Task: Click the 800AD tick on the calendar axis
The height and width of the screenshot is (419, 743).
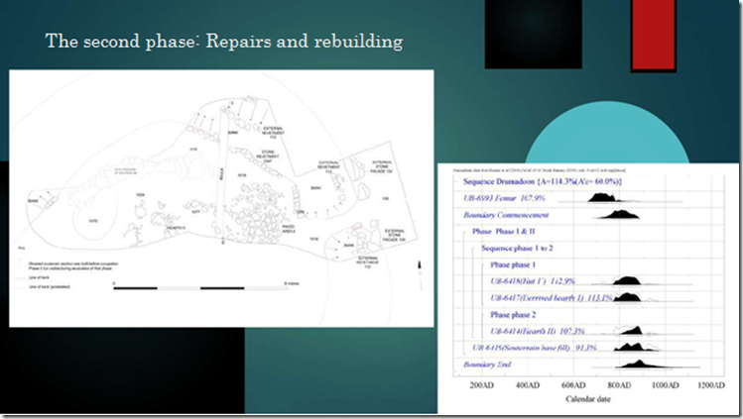Action: pyautogui.click(x=619, y=385)
